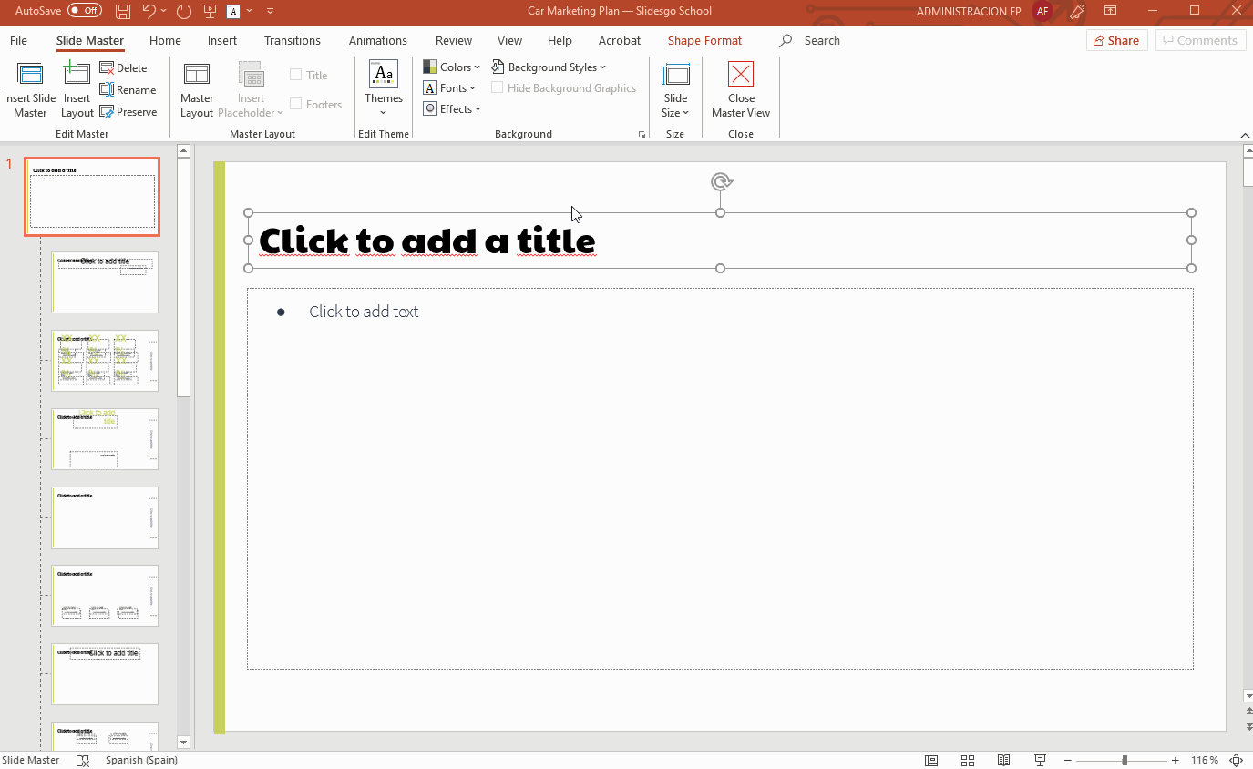This screenshot has width=1253, height=769.
Task: Expand the Background Styles dropdown
Action: tap(549, 67)
